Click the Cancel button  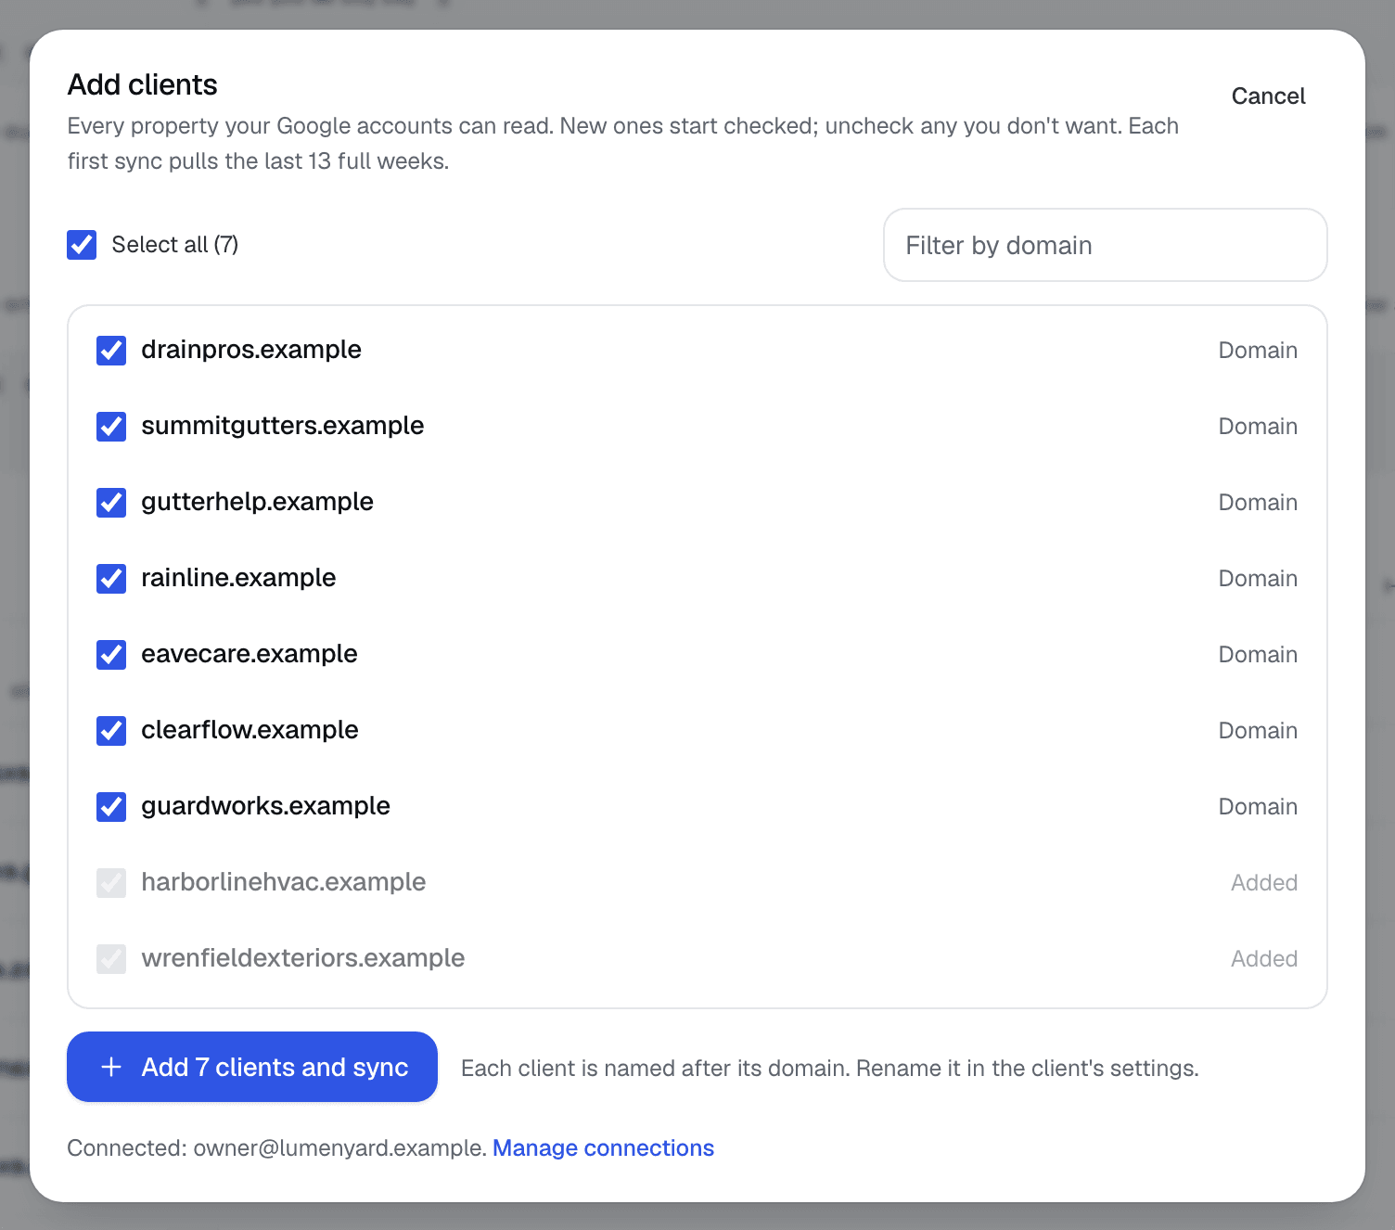point(1268,96)
